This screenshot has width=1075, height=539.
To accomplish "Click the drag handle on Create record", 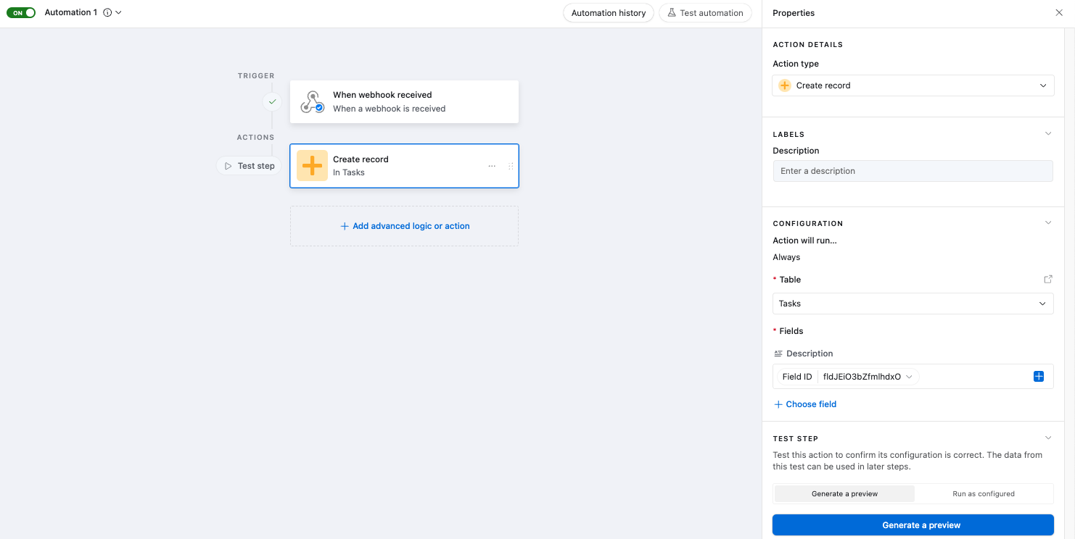I will pos(511,166).
